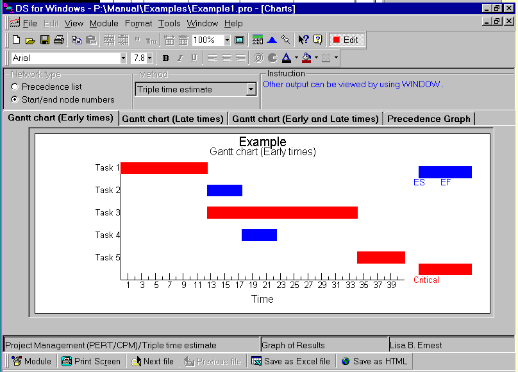
Task: Click the Copy icon in toolbar
Action: point(77,40)
